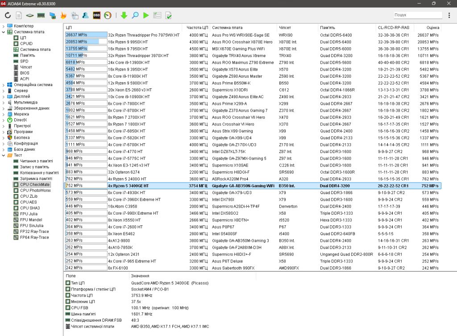Click the memory module toolbar icon

(x=41, y=15)
